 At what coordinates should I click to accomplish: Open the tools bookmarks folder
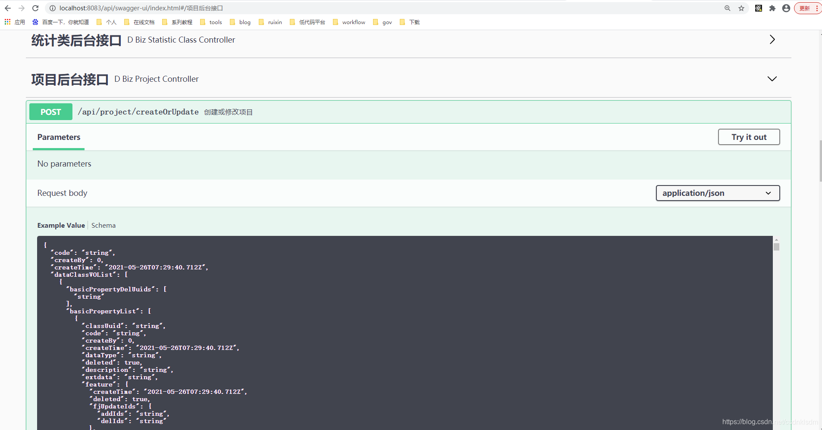pos(211,22)
